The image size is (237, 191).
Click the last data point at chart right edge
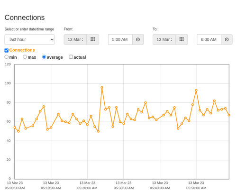229,115
